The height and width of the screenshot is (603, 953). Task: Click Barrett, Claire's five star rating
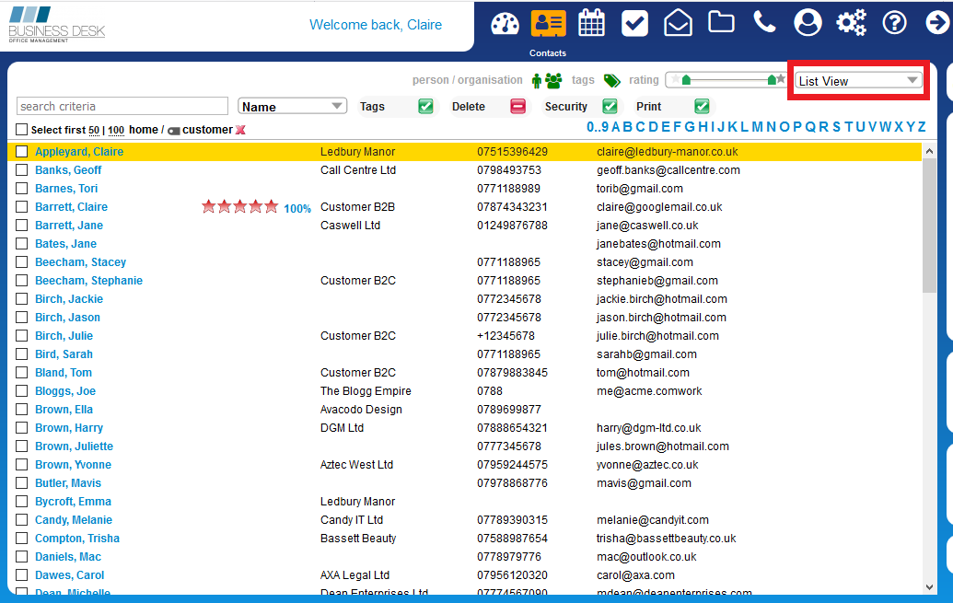click(240, 206)
